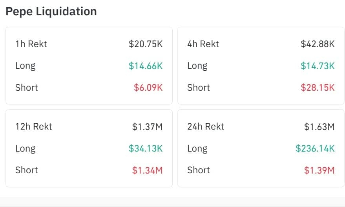Click the 1h Rekt total $20.75K
Viewport: 345px width, 207px height.
click(146, 44)
